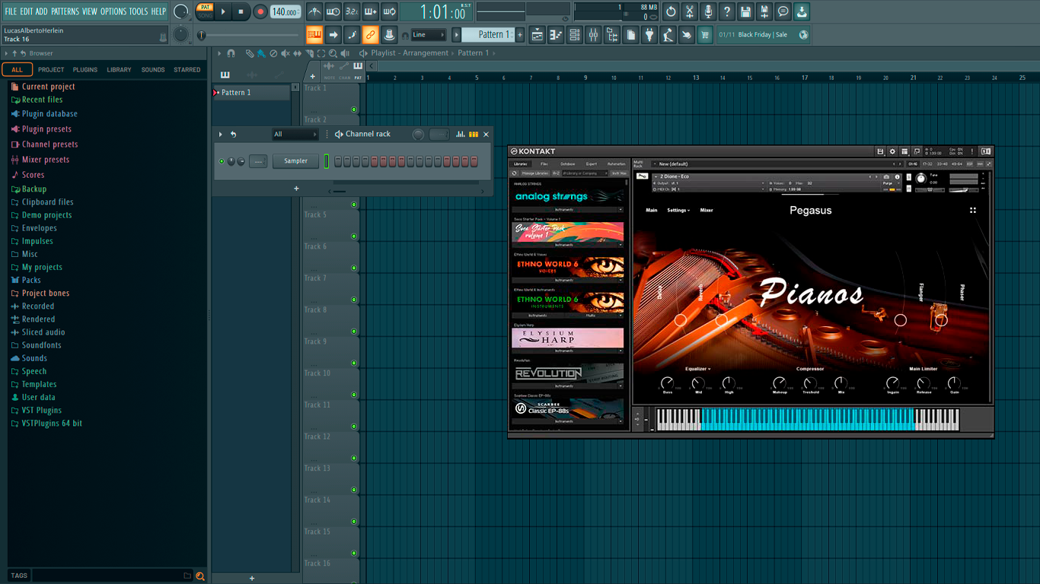Select the draw pencil tool in playlist

(250, 53)
